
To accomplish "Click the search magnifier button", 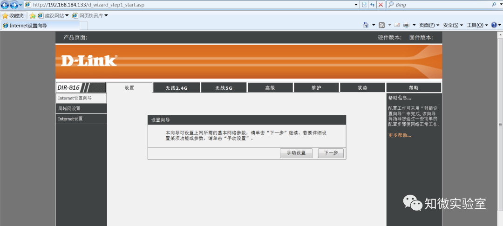I will [x=494, y=5].
